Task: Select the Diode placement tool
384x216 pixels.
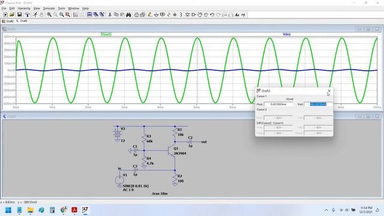Action: (187, 14)
